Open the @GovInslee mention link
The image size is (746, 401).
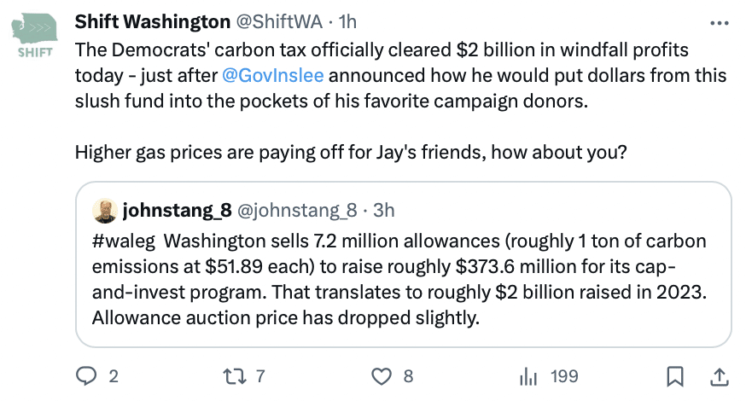coord(272,75)
